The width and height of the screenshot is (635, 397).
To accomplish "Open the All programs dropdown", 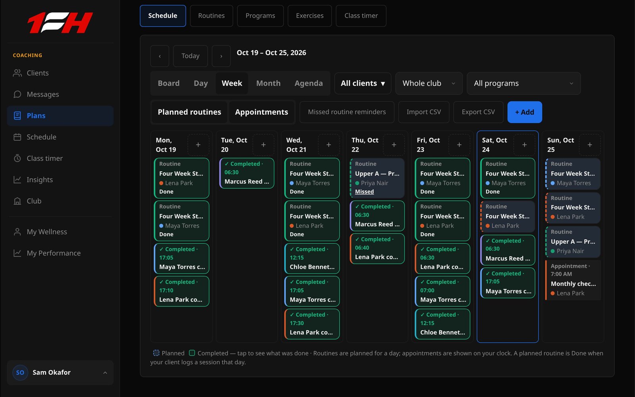I will tap(524, 83).
